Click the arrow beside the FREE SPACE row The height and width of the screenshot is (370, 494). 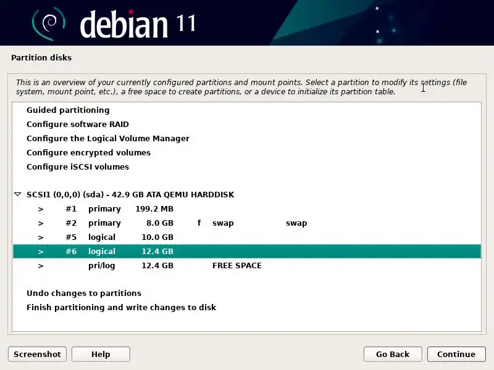coord(41,266)
